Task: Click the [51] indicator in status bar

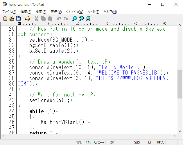Action: coord(112,142)
